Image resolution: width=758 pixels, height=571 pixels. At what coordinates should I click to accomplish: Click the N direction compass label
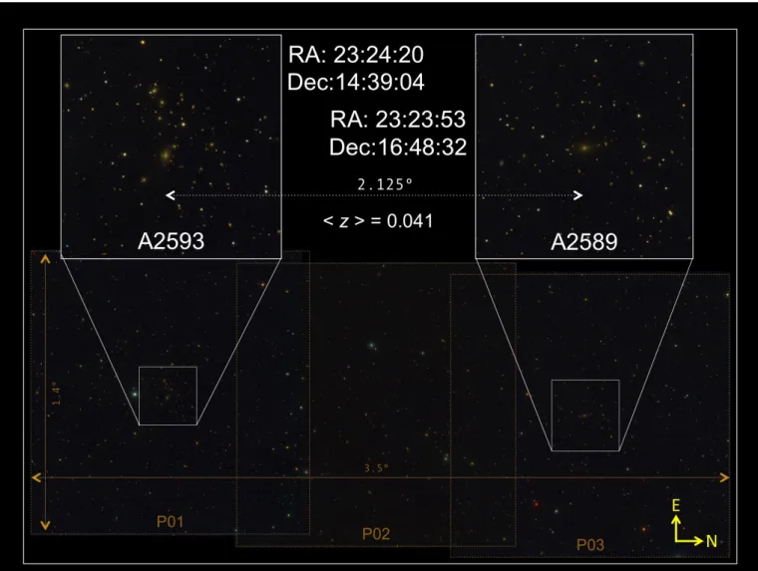[711, 541]
